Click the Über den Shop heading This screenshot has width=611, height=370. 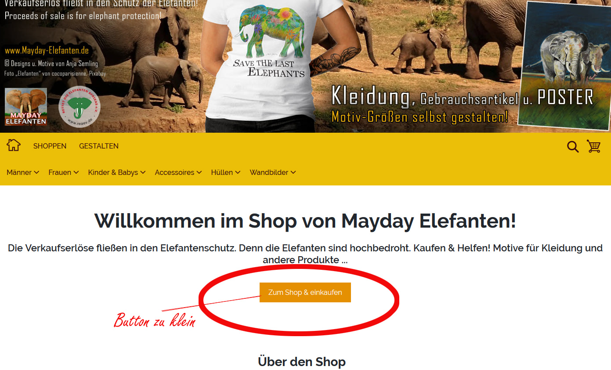302,362
